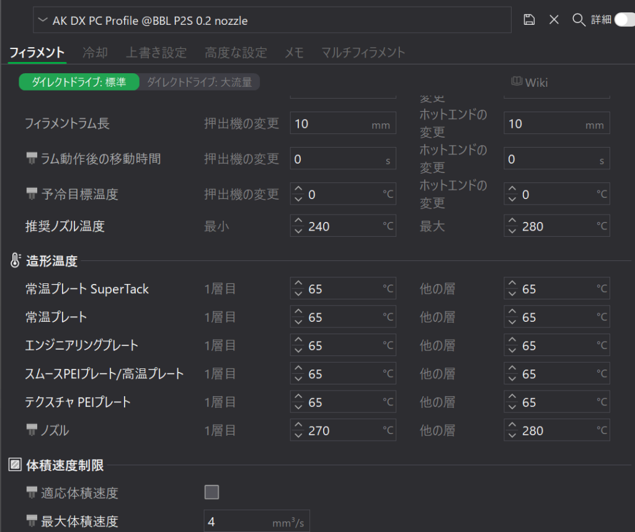Viewport: 635px width, 532px height.
Task: Enable the 適応体積速度 checkbox
Action: coord(212,493)
